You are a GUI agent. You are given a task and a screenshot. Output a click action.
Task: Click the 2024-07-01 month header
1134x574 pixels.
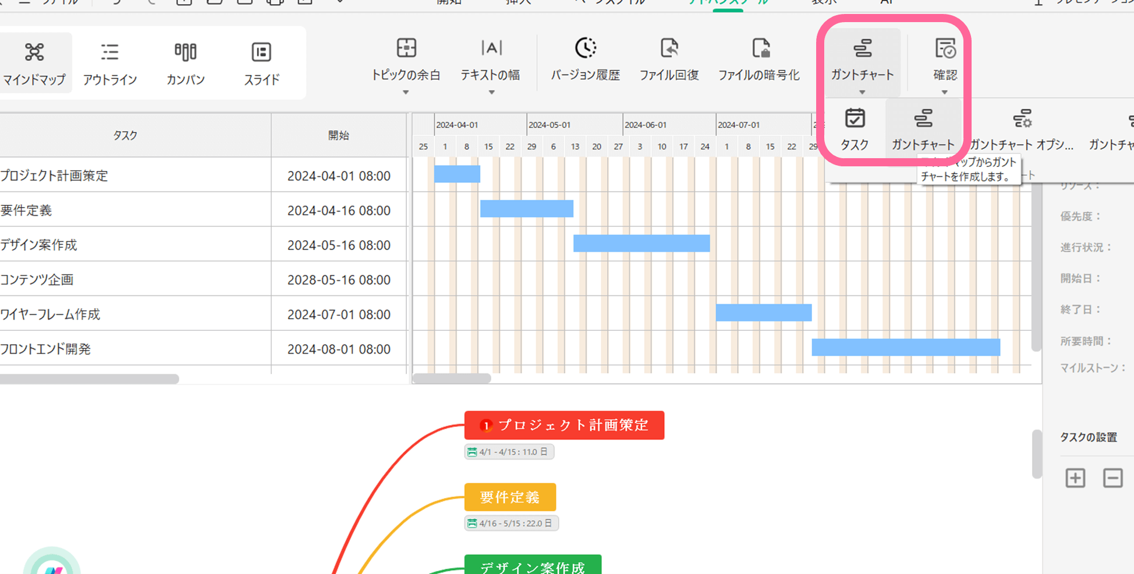pos(763,125)
